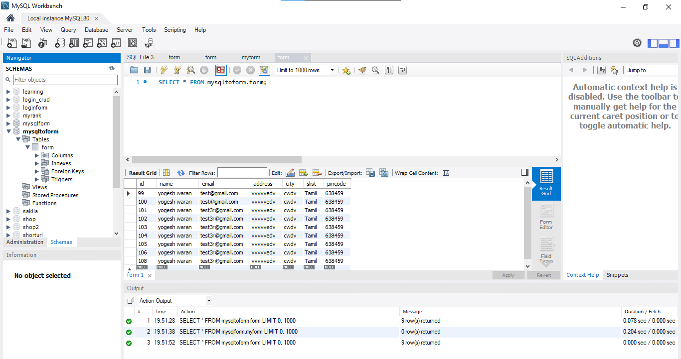Create a new schema icon
681x359 pixels.
click(60, 43)
